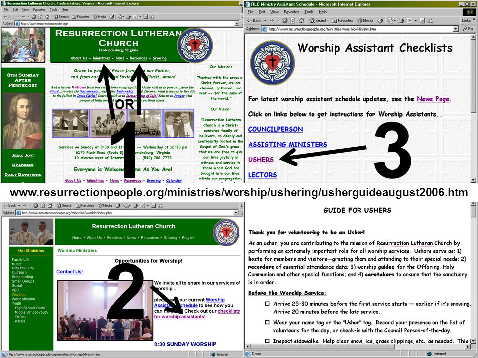This screenshot has height=358, width=478.
Task: Open address dropdown in Resurrection Lutheran Church homepage window
Action: tap(237, 23)
